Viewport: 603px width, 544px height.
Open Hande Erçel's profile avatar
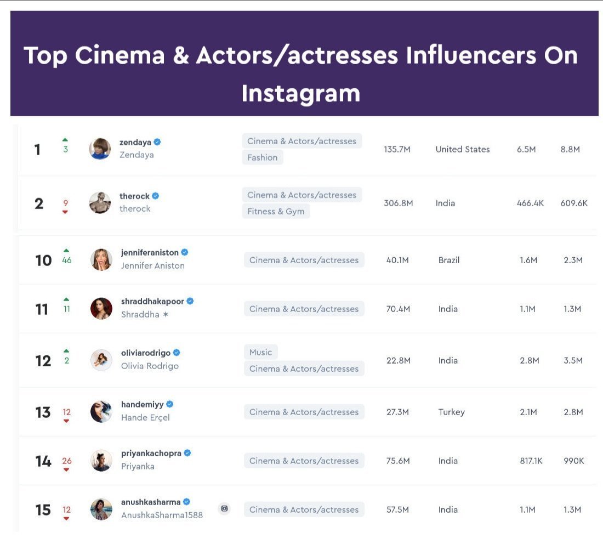tap(101, 411)
